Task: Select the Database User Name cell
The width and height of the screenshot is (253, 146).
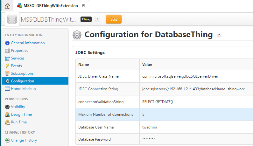Action: [x=108, y=127]
